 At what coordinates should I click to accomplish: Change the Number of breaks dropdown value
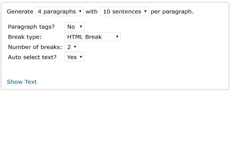tap(71, 47)
